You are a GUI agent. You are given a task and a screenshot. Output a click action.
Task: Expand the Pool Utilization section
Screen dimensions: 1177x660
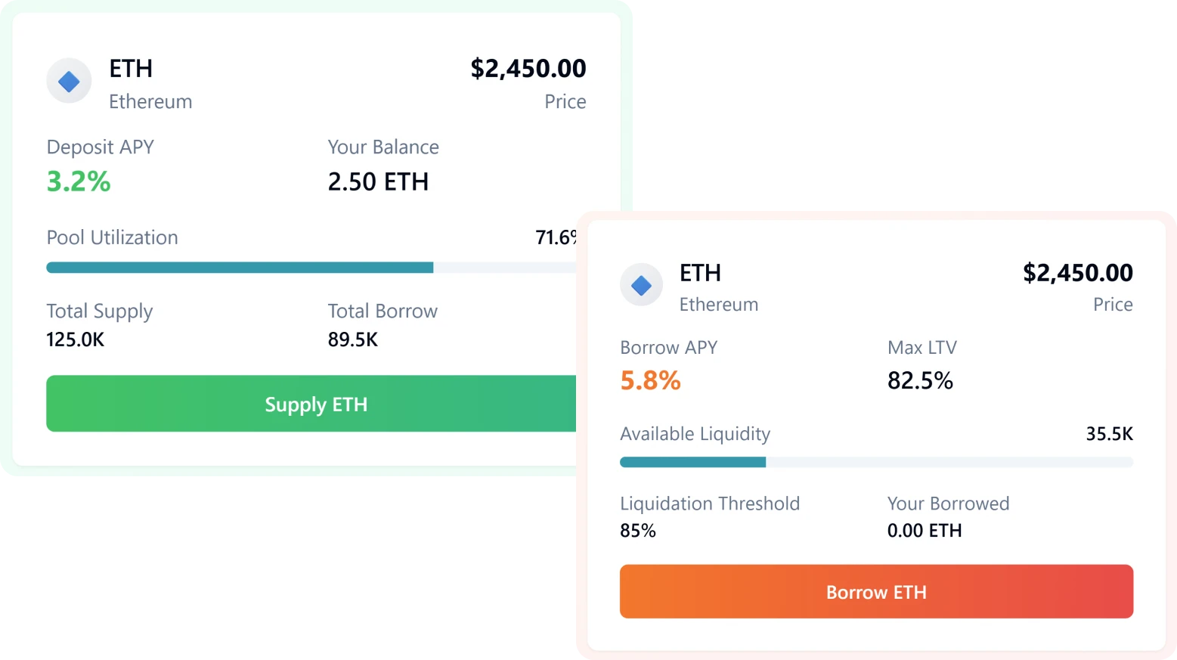112,237
